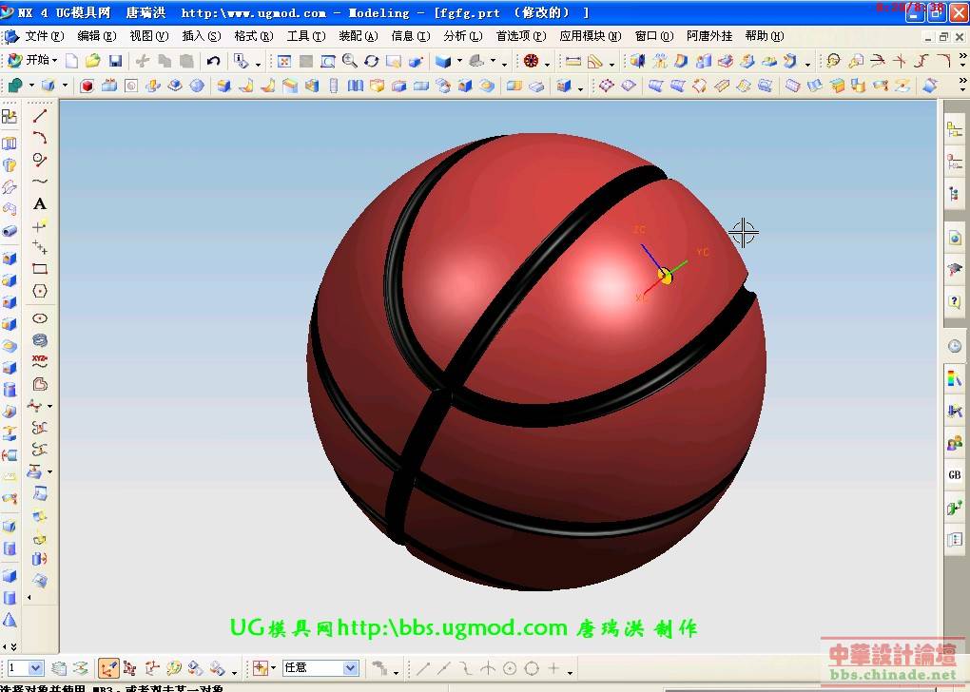Screen dimensions: 970x692
Task: Select the Ellipse curve tool
Action: [40, 318]
